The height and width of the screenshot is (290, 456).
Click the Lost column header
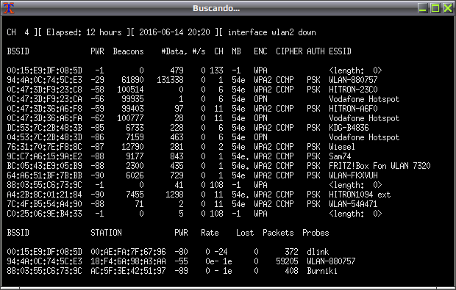point(245,233)
